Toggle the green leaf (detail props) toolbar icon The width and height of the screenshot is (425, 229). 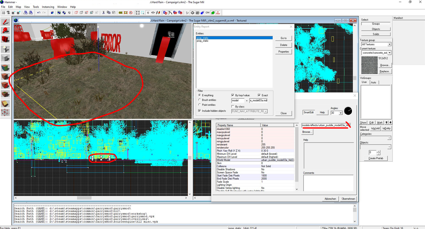pyautogui.click(x=213, y=13)
